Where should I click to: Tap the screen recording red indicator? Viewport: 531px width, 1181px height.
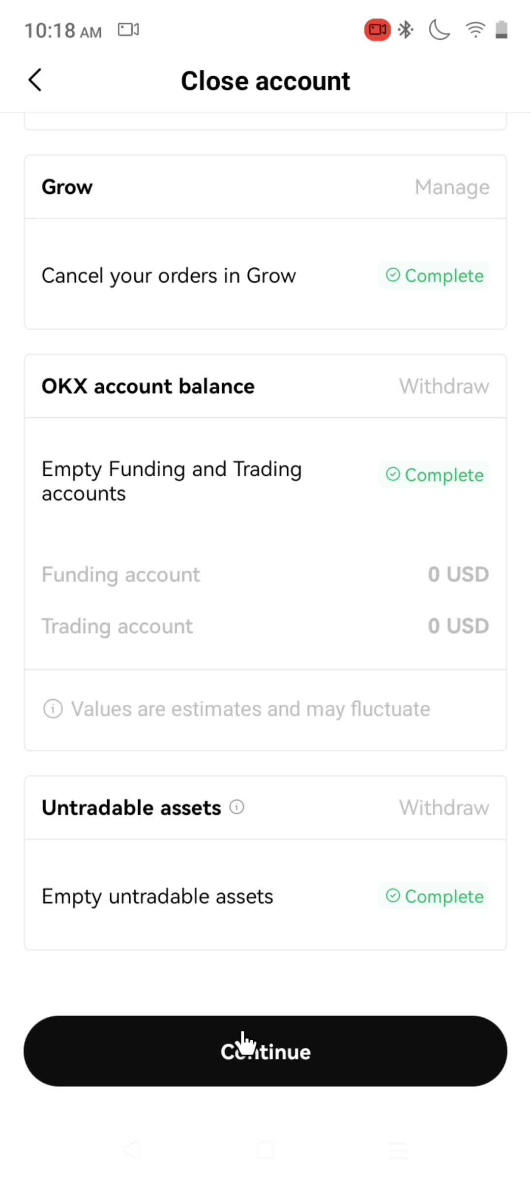pos(377,30)
